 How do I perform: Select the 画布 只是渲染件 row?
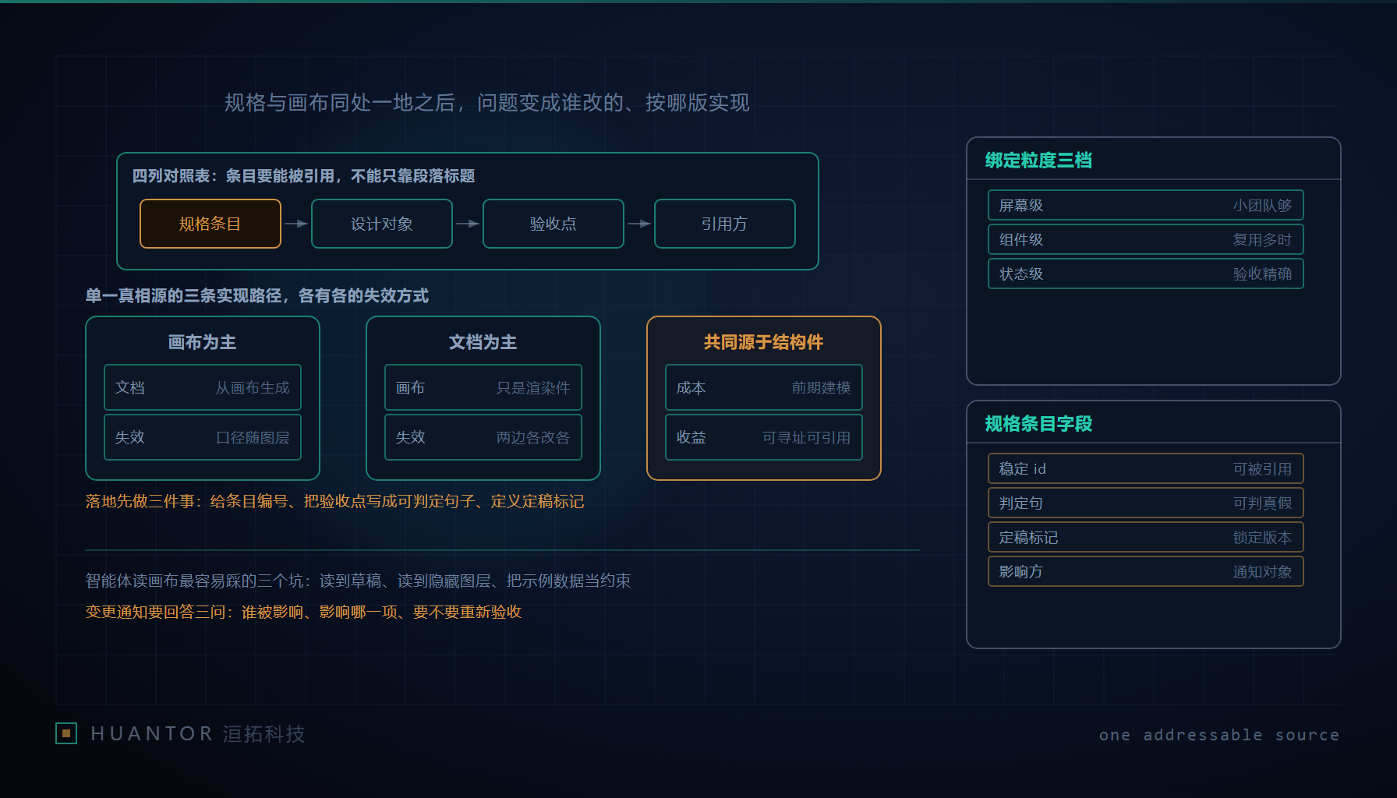click(483, 387)
